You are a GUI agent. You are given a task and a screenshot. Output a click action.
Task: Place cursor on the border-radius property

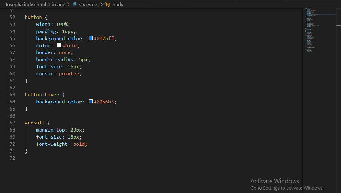pos(54,60)
